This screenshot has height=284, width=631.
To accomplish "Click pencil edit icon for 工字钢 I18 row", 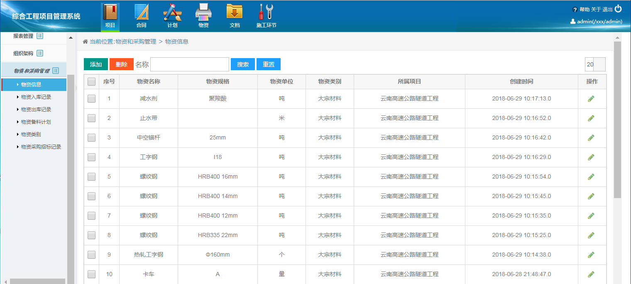I will (591, 157).
